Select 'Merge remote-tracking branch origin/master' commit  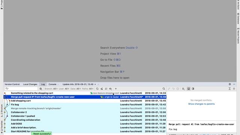[x=85, y=108]
